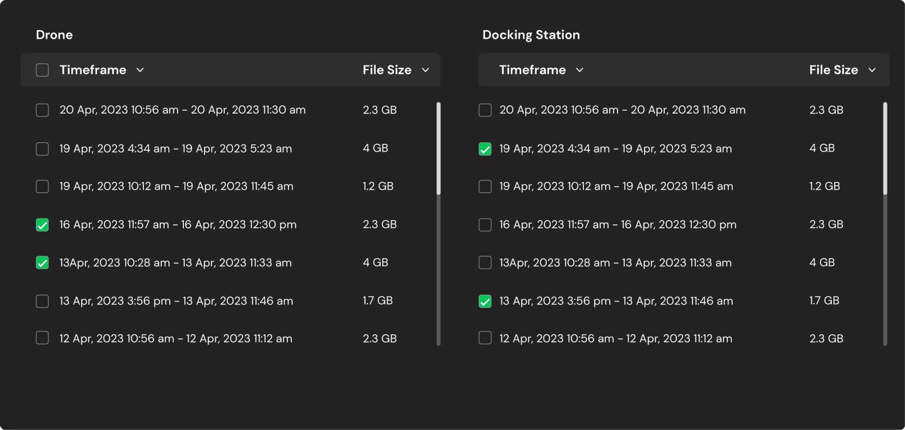Screen dimensions: 905x430
Task: Open Drone File Size sort chevron
Action: [x=425, y=70]
